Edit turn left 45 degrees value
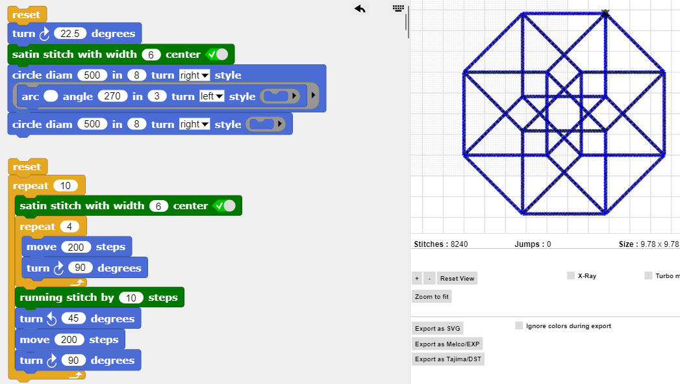Screen dimensions: 680x384 click(x=73, y=318)
